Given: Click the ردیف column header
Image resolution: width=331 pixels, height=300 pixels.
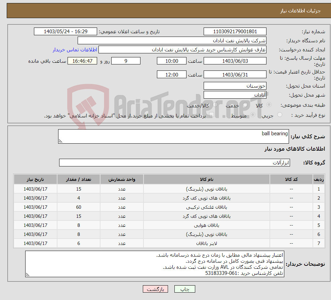Looking at the screenshot, I should pyautogui.click(x=319, y=179).
